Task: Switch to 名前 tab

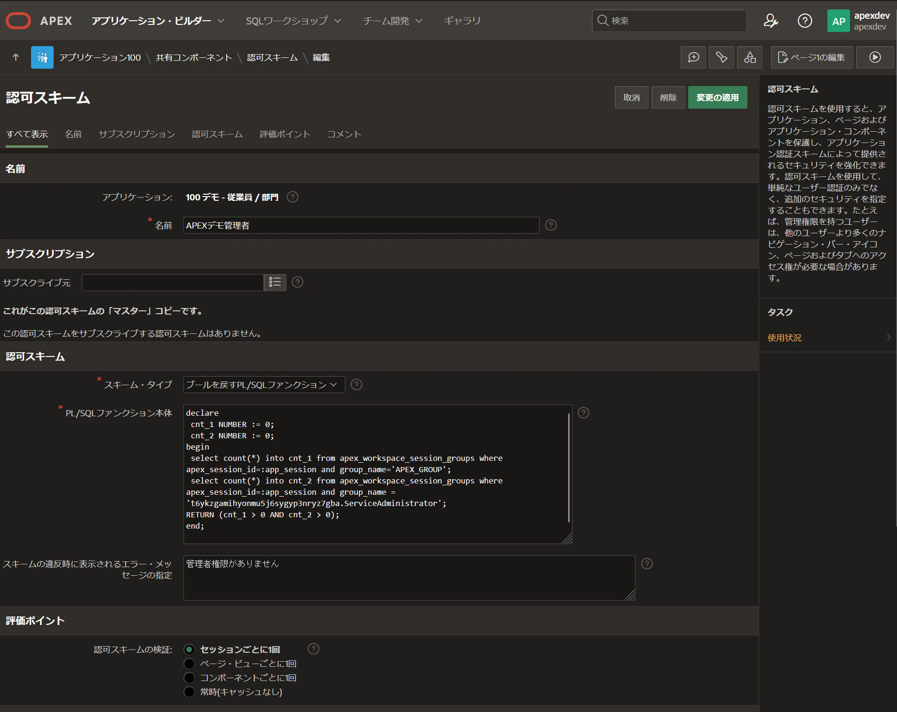Action: click(73, 134)
